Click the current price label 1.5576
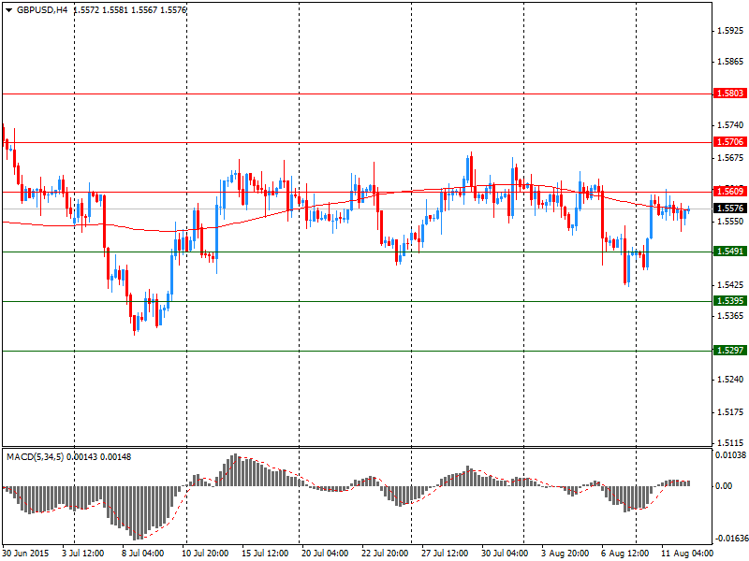The image size is (749, 561). point(730,209)
